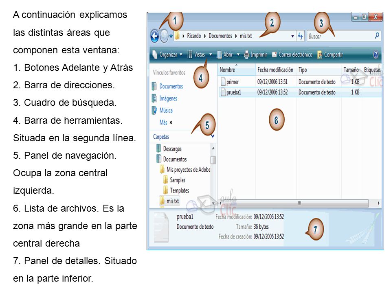Expand the Vistas dropdown arrow
Viewport: 391px width, 293px height.
[211, 55]
